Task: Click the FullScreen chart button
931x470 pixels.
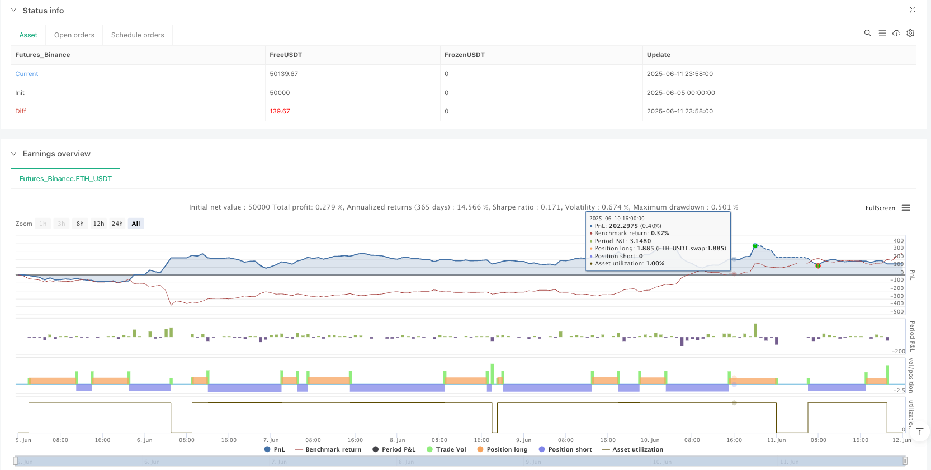Action: point(880,208)
